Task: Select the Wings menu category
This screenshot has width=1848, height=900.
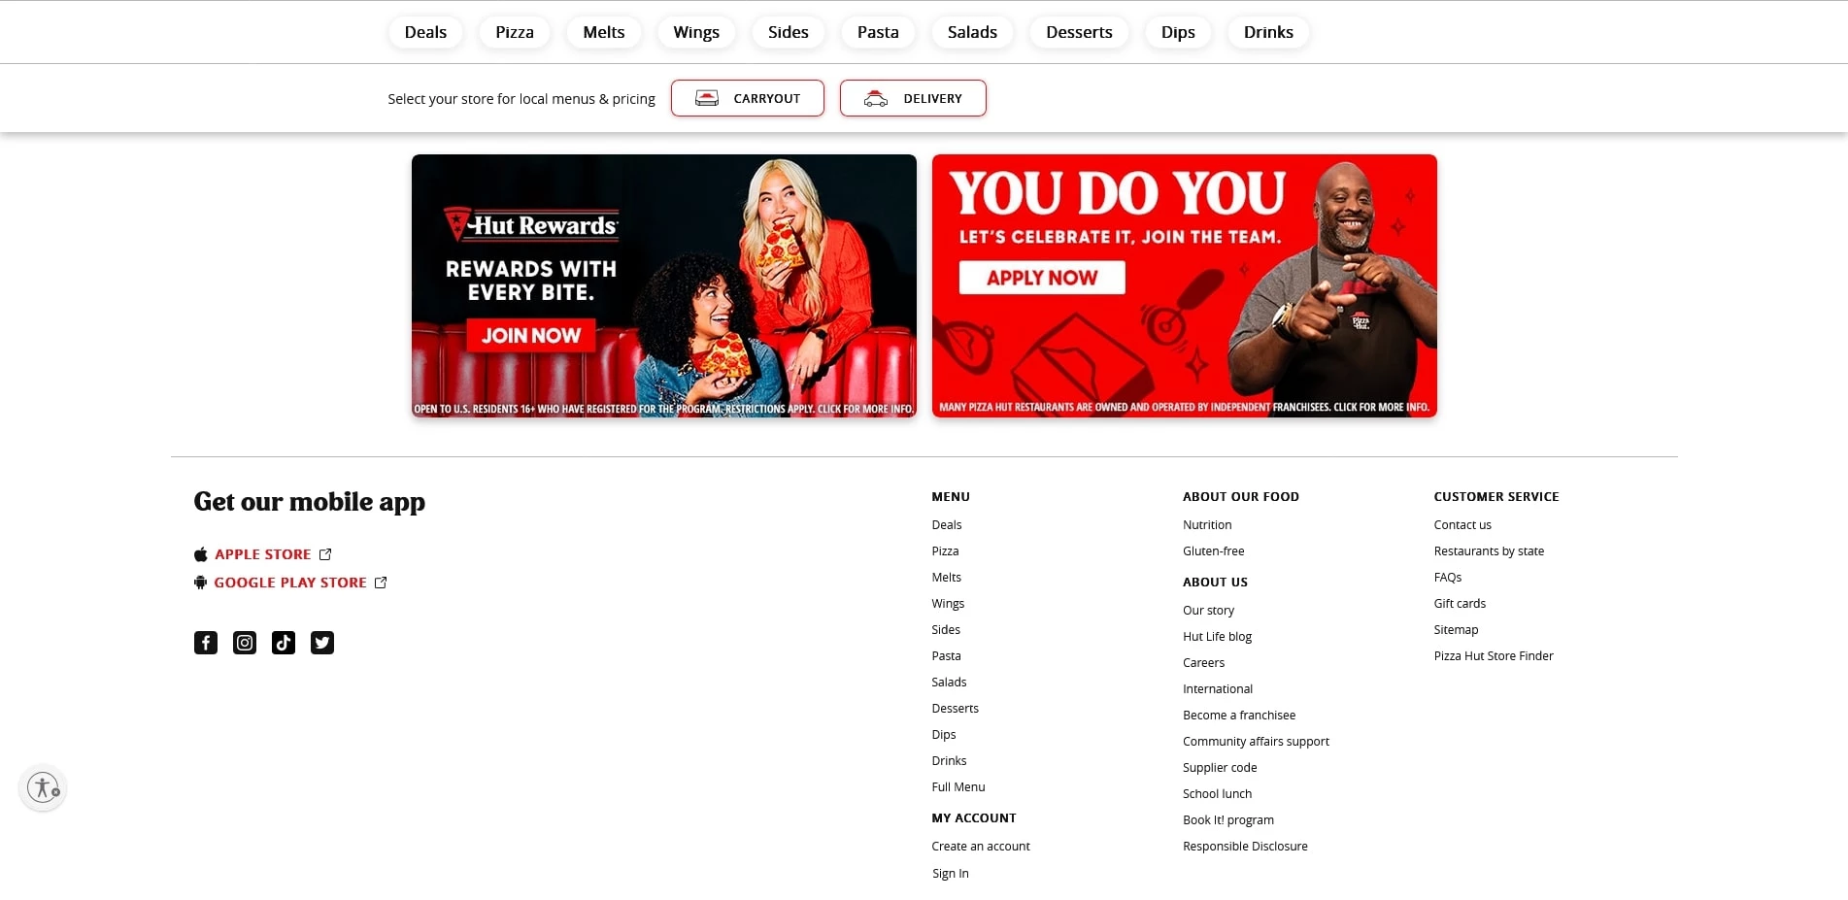Action: [x=696, y=32]
